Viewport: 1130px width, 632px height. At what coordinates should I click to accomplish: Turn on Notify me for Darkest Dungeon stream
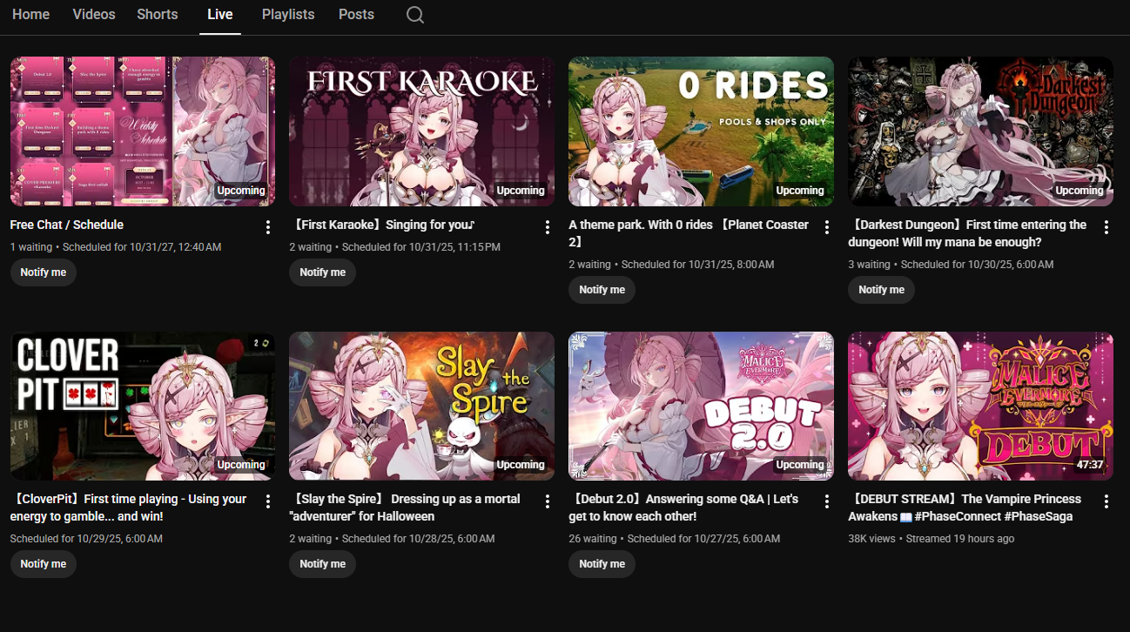881,290
